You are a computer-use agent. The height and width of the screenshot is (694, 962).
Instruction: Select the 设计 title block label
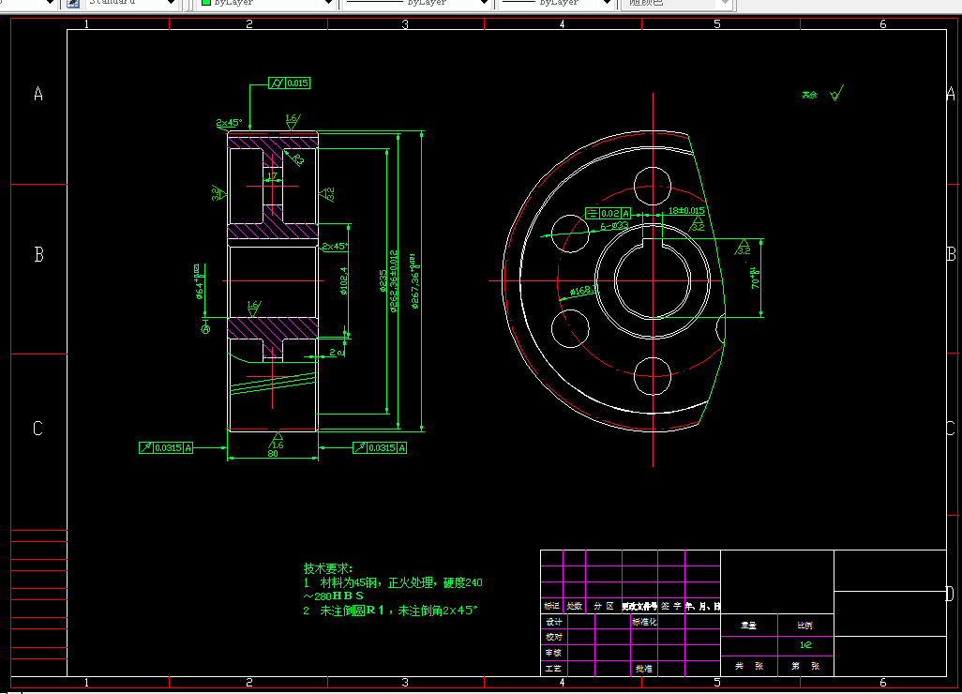pos(553,622)
